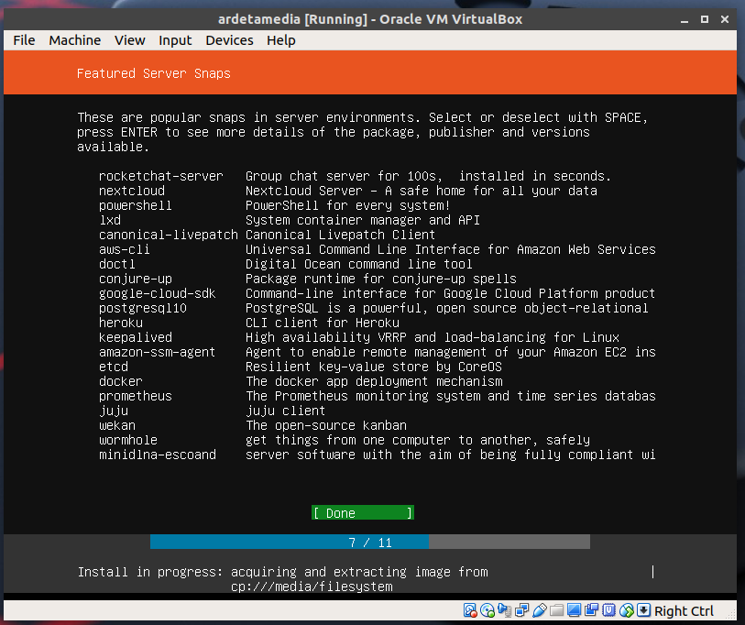The height and width of the screenshot is (625, 745).
Task: Open the Machine menu
Action: point(75,40)
